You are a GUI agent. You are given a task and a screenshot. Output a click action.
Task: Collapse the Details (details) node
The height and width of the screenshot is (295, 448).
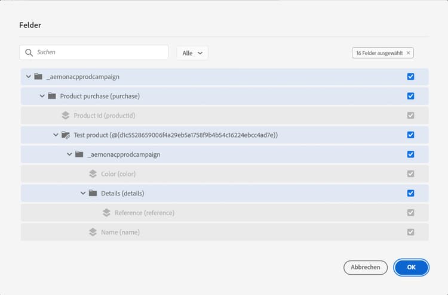(83, 193)
